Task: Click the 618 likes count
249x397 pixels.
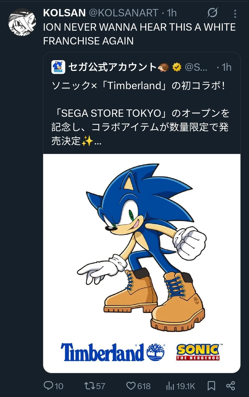Action: coord(144,385)
